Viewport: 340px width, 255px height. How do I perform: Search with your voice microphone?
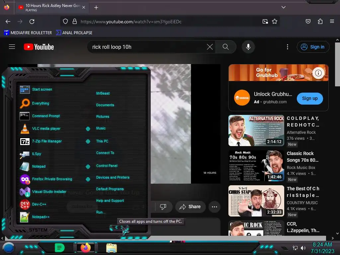pos(248,47)
